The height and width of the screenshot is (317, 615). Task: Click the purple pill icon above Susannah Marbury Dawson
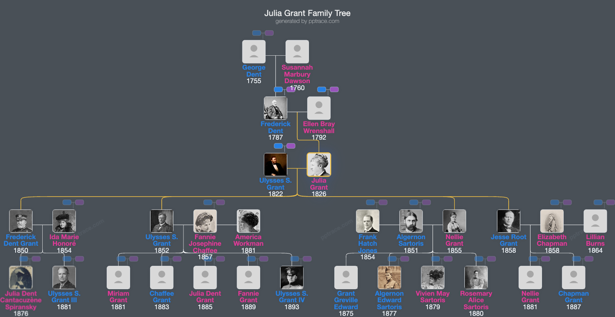point(269,33)
